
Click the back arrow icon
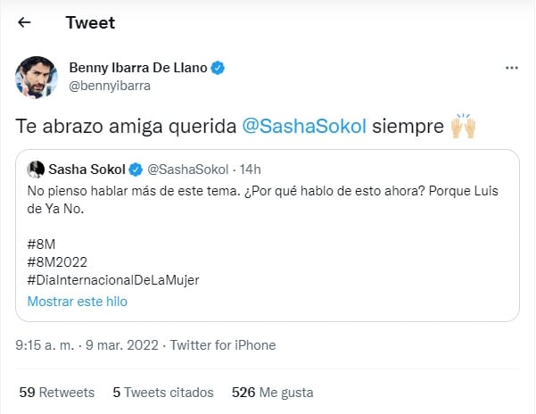pos(24,22)
